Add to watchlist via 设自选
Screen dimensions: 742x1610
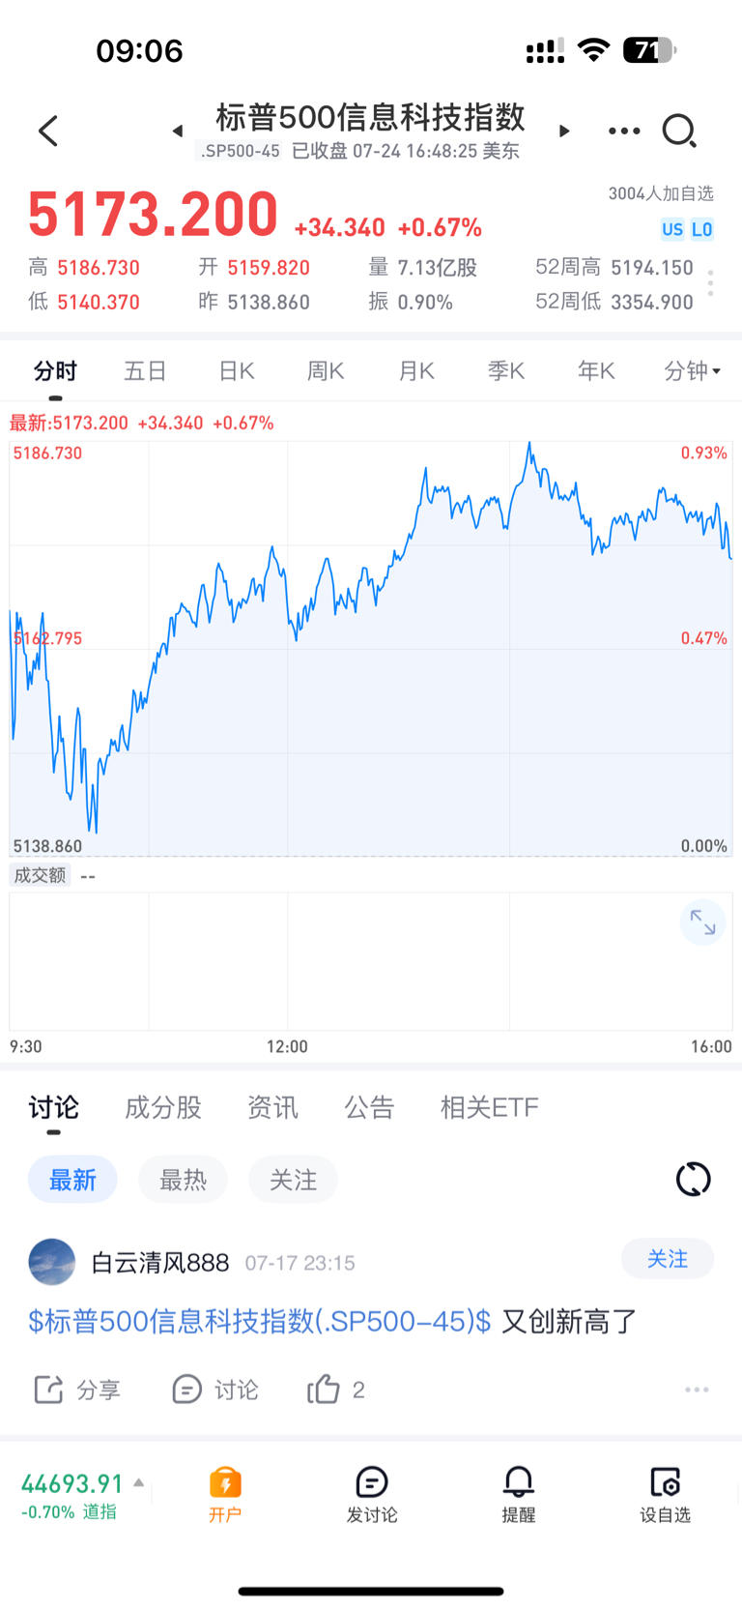click(665, 1494)
